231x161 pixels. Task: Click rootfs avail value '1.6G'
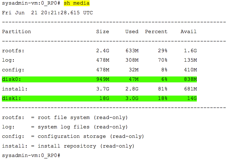point(190,51)
